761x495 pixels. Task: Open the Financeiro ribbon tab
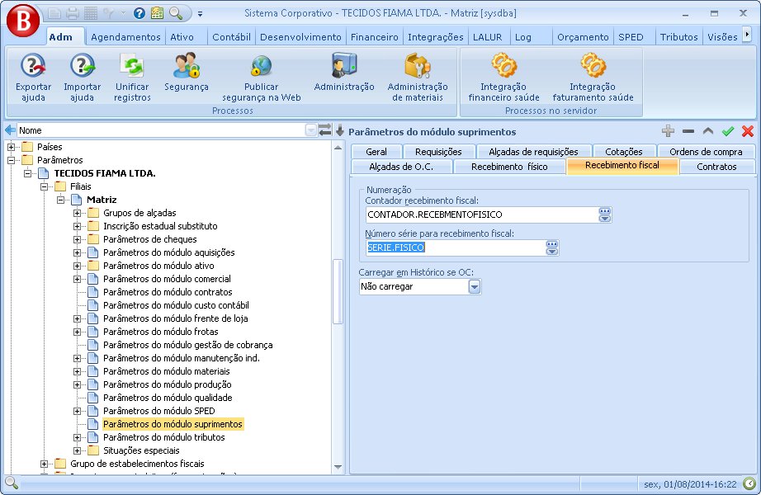point(374,37)
